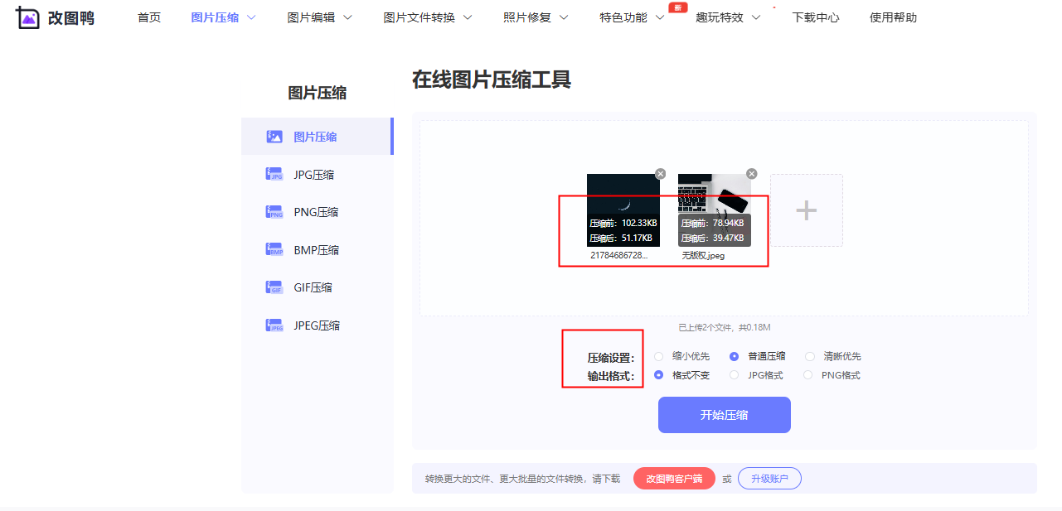Click the PNG压缩 sidebar icon
Viewport: 1062px width, 511px height.
click(x=274, y=212)
